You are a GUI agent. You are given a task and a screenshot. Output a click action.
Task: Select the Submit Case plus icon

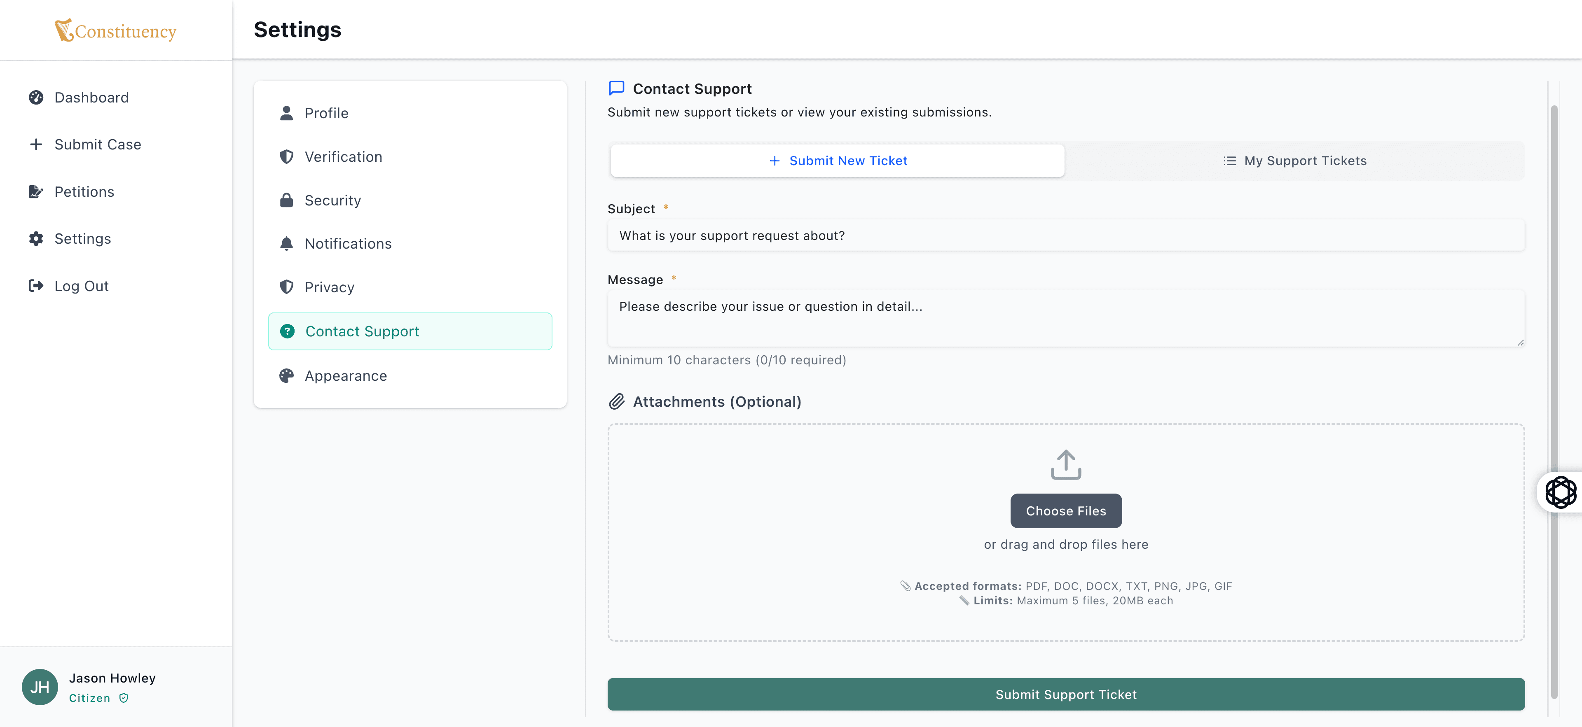35,144
